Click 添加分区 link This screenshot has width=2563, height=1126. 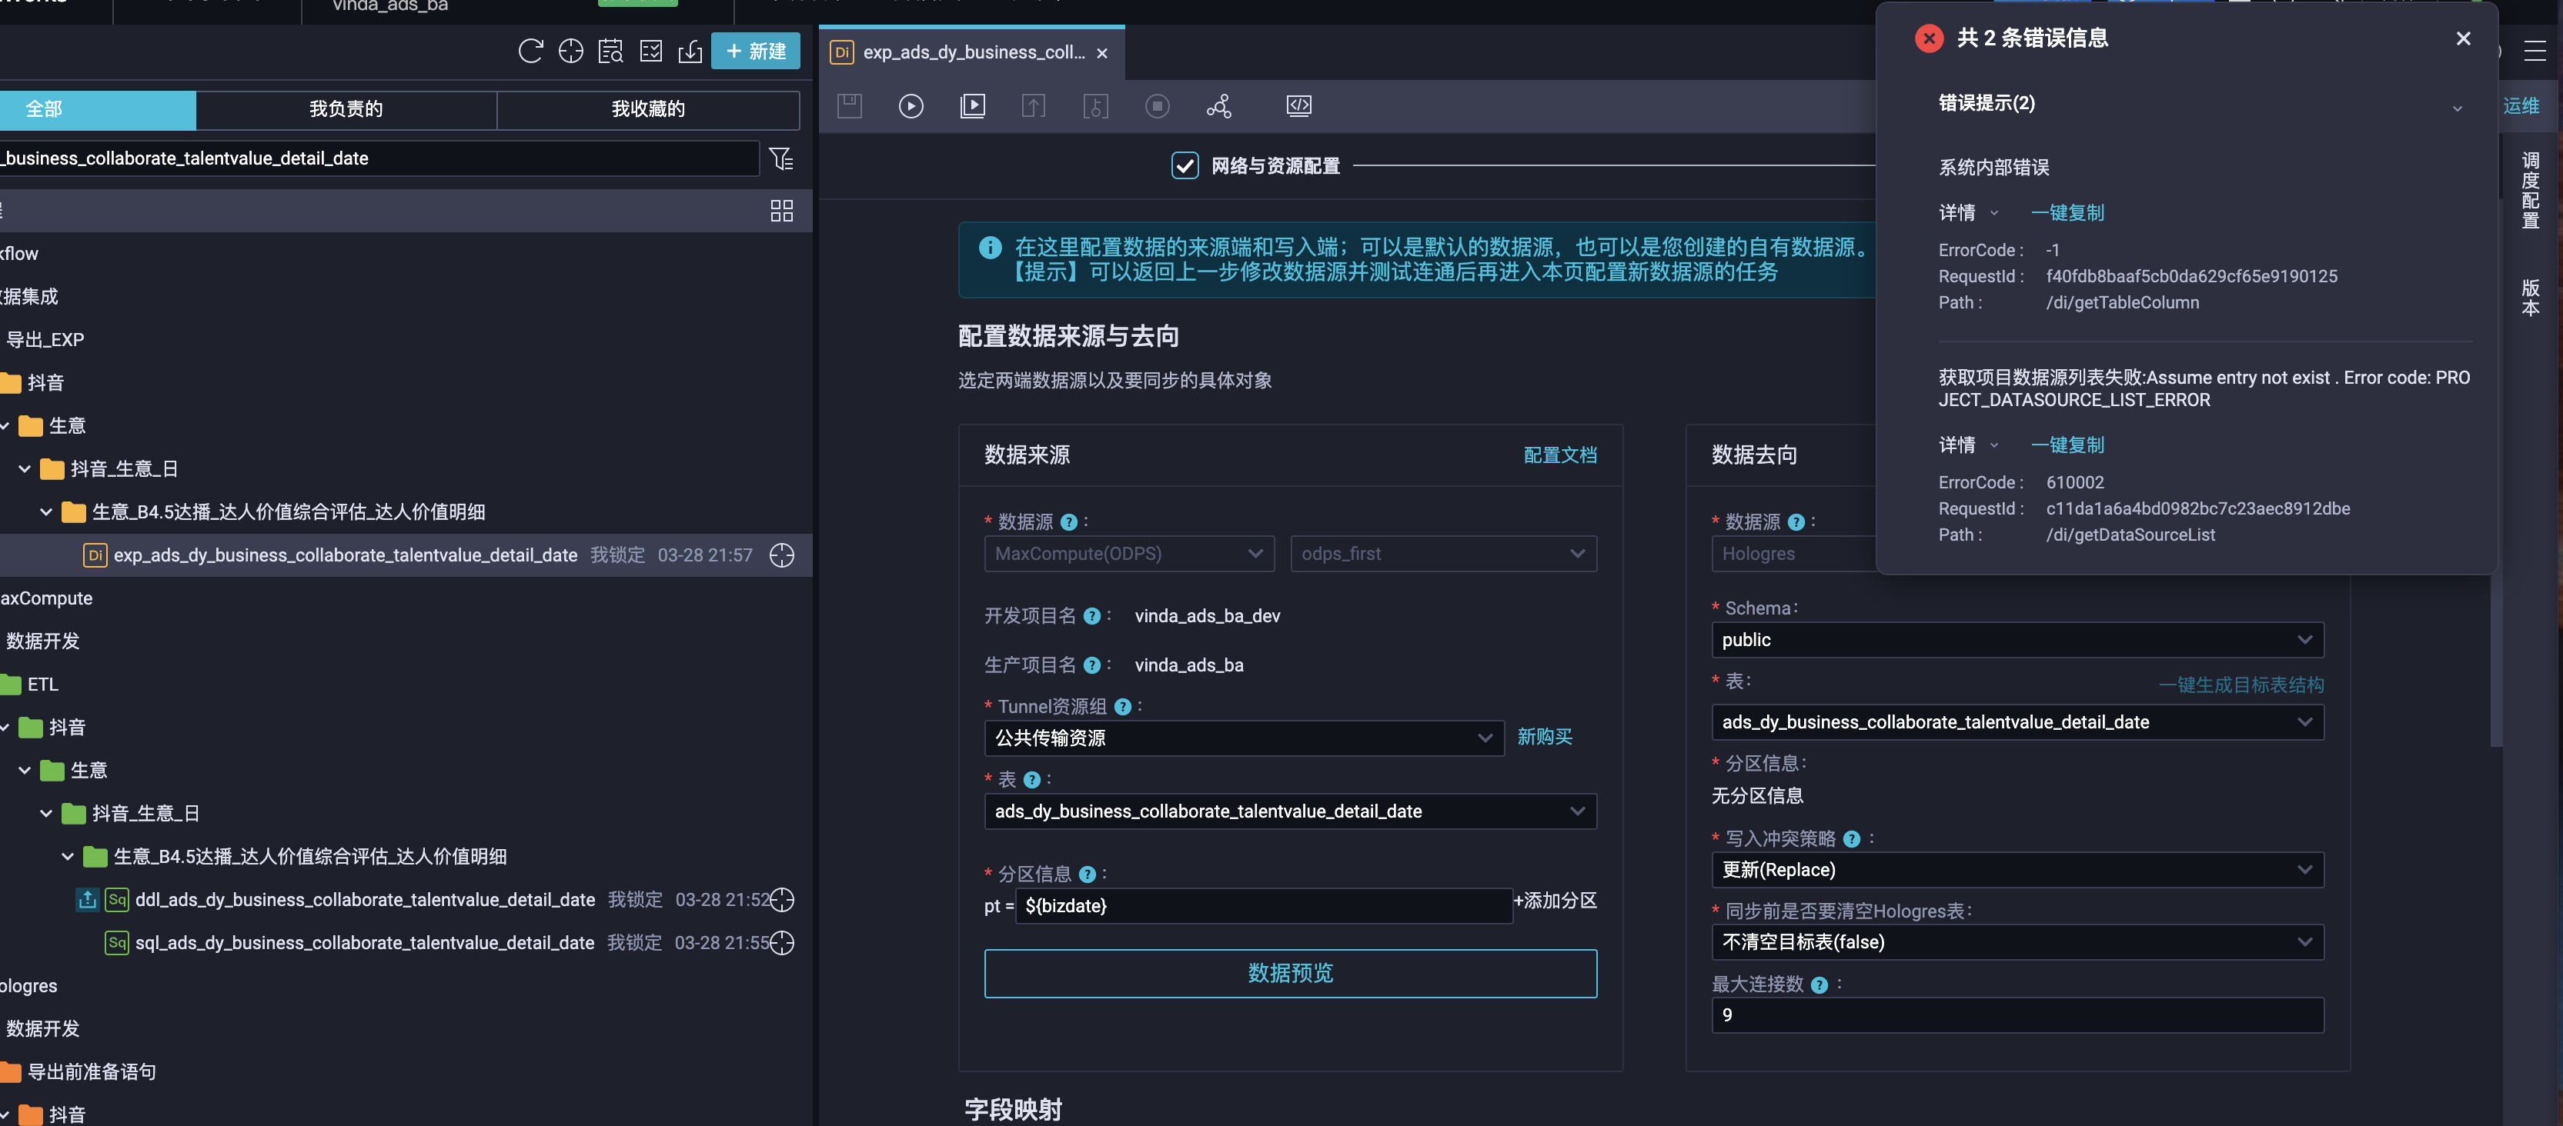[1555, 901]
